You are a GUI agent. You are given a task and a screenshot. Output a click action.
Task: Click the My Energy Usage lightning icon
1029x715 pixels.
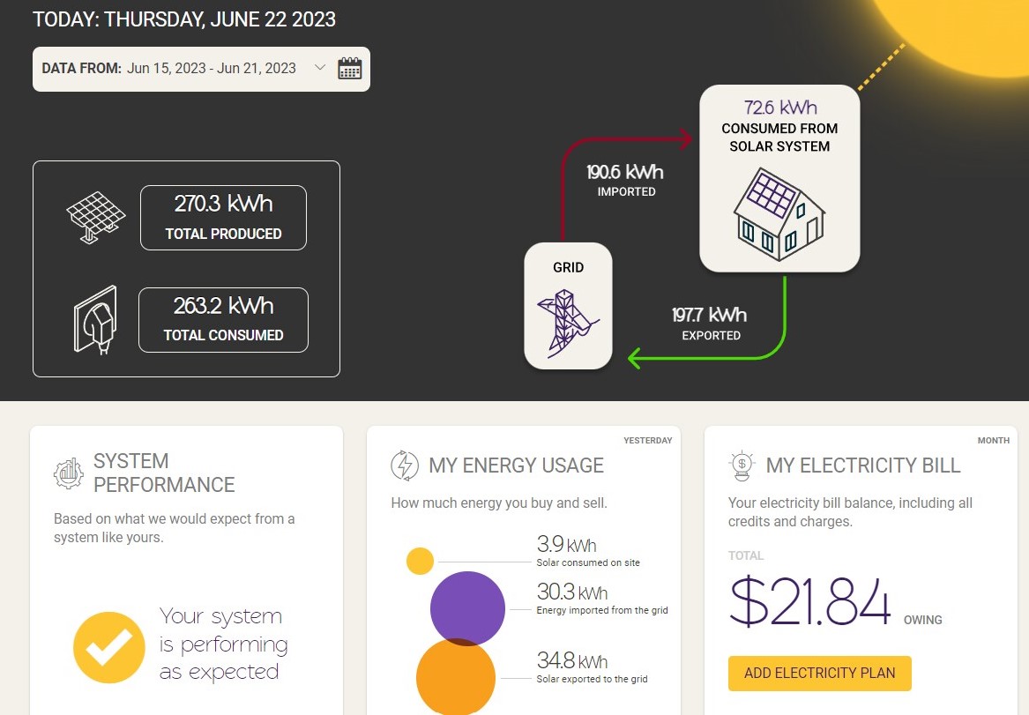[x=405, y=465]
